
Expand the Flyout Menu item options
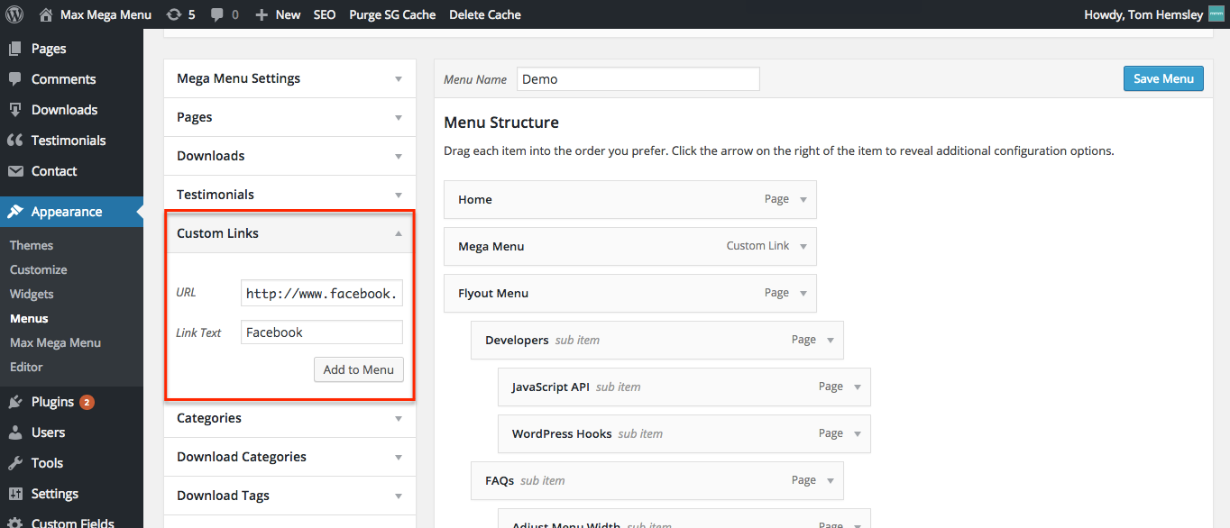[803, 294]
